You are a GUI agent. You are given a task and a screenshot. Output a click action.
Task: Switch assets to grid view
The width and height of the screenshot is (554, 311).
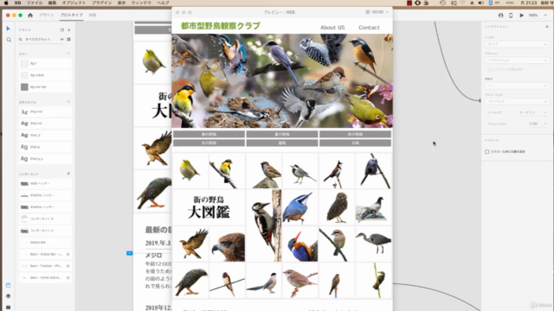tap(69, 40)
